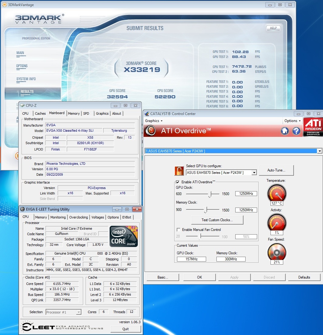Click the ATI Overdrive gauge icon in header
Image resolution: width=323 pixels, height=335 pixels.
pyautogui.click(x=151, y=130)
